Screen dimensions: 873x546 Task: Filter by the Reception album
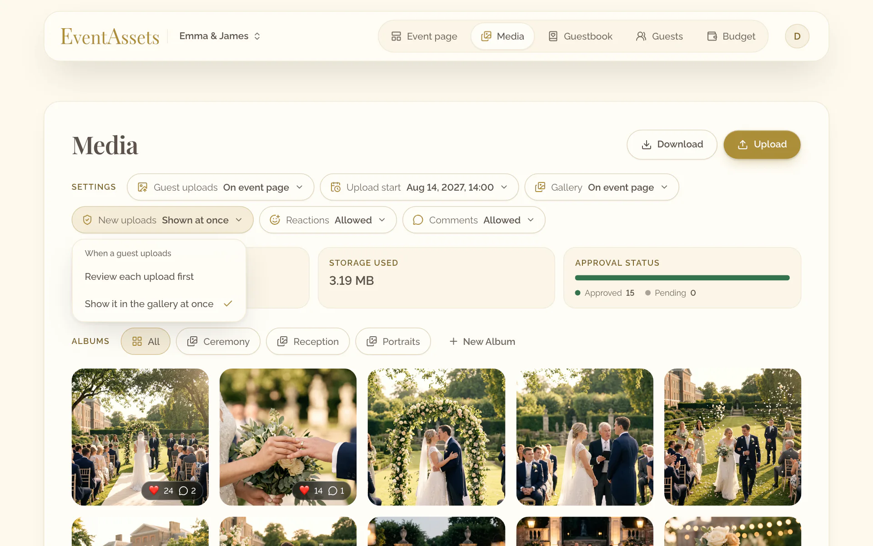pos(308,342)
